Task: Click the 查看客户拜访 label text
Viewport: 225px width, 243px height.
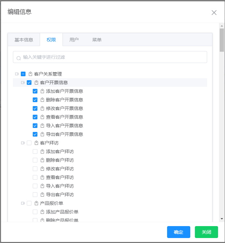Action: point(60,177)
